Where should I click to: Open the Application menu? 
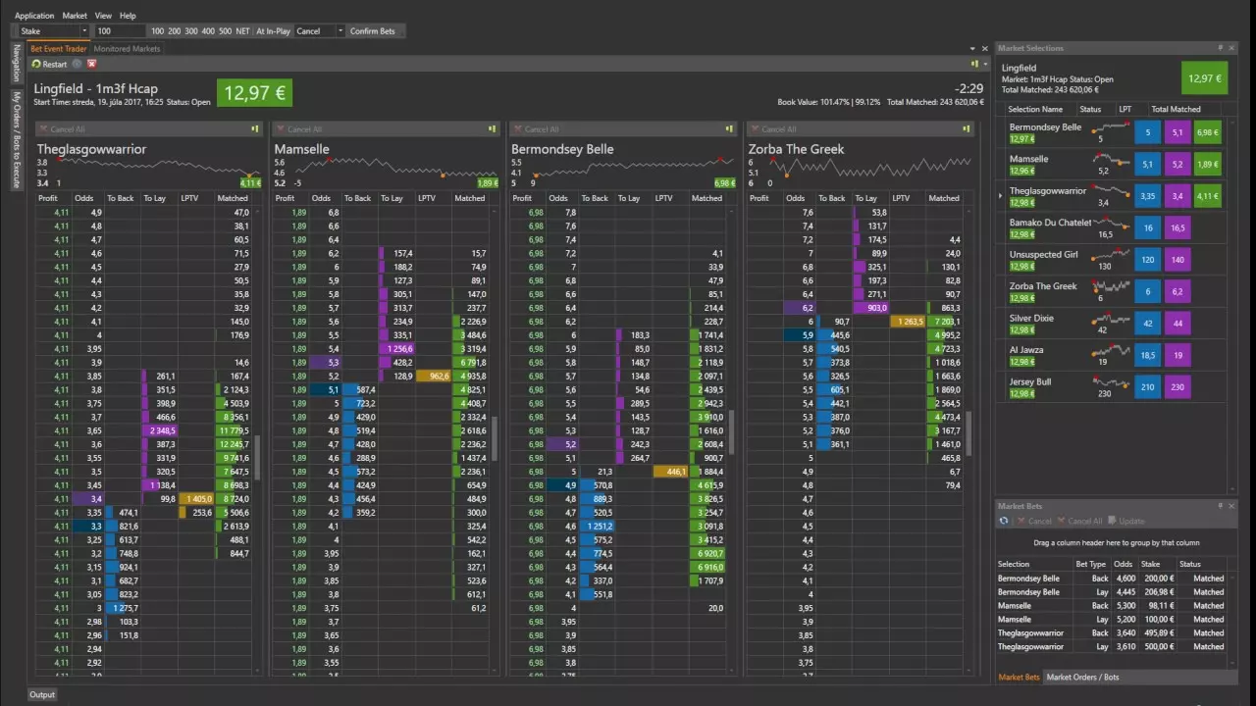(x=34, y=16)
